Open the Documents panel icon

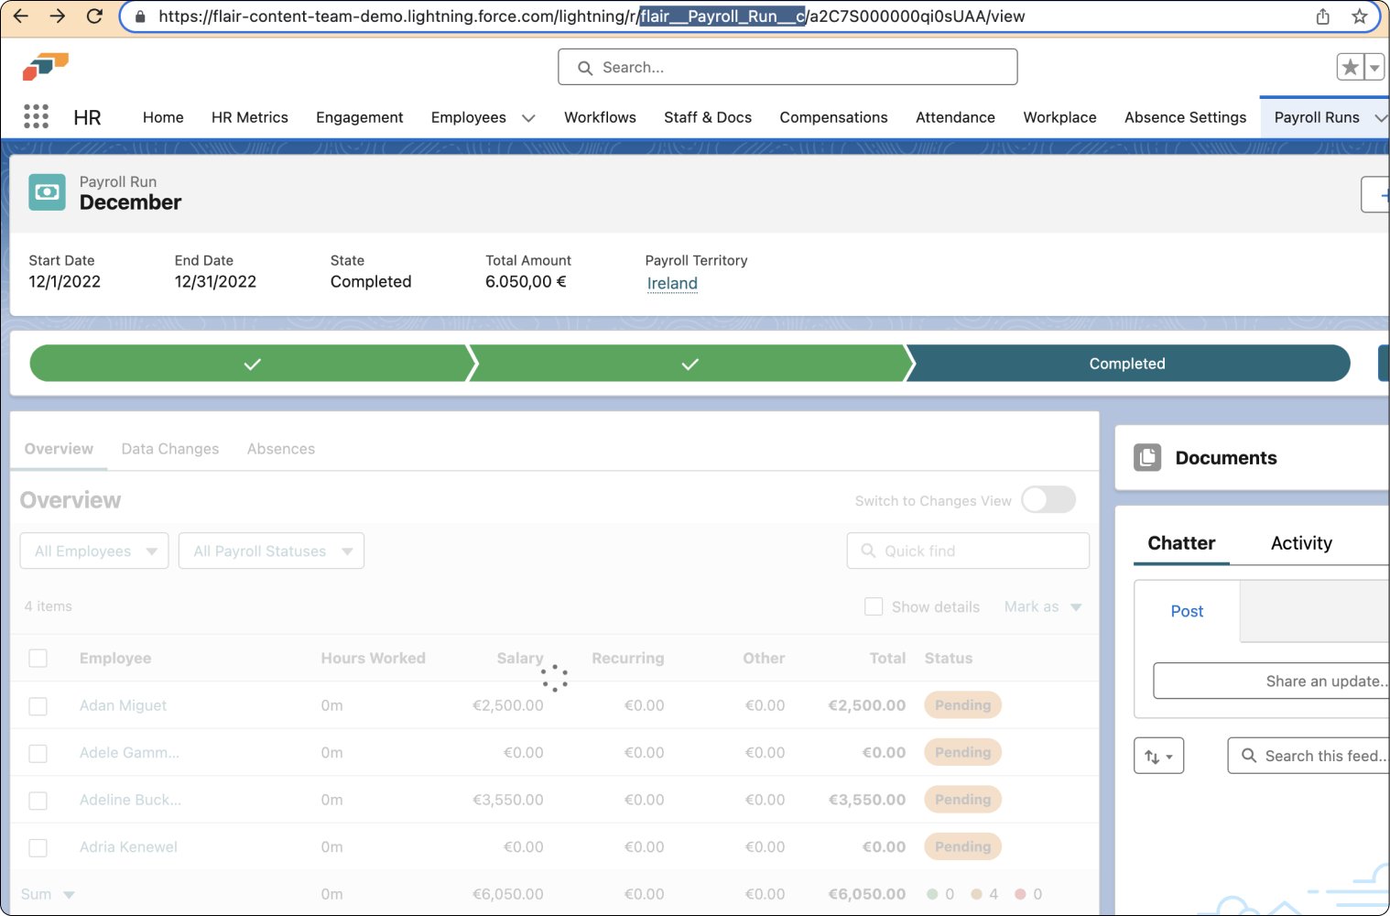(x=1147, y=457)
